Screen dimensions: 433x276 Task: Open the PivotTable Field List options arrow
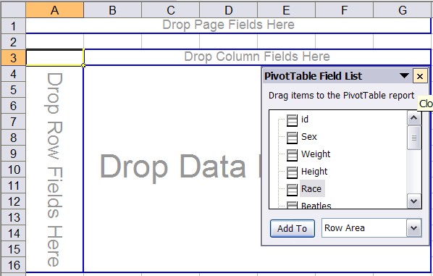(404, 75)
